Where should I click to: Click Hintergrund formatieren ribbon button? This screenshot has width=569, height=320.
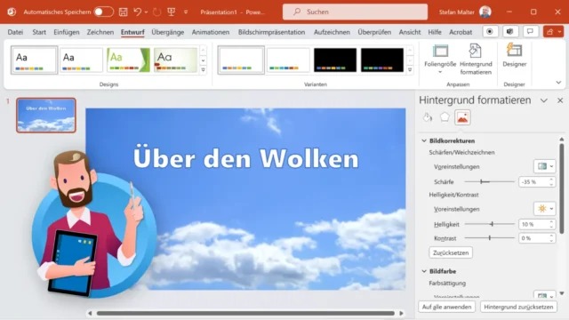(x=476, y=60)
